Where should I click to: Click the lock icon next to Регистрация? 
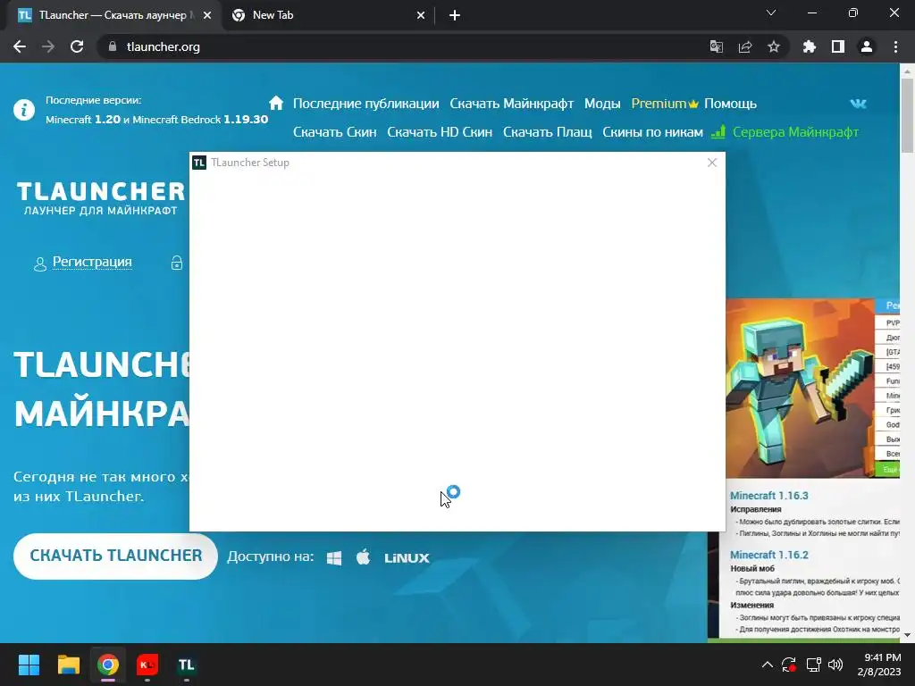[x=177, y=264]
